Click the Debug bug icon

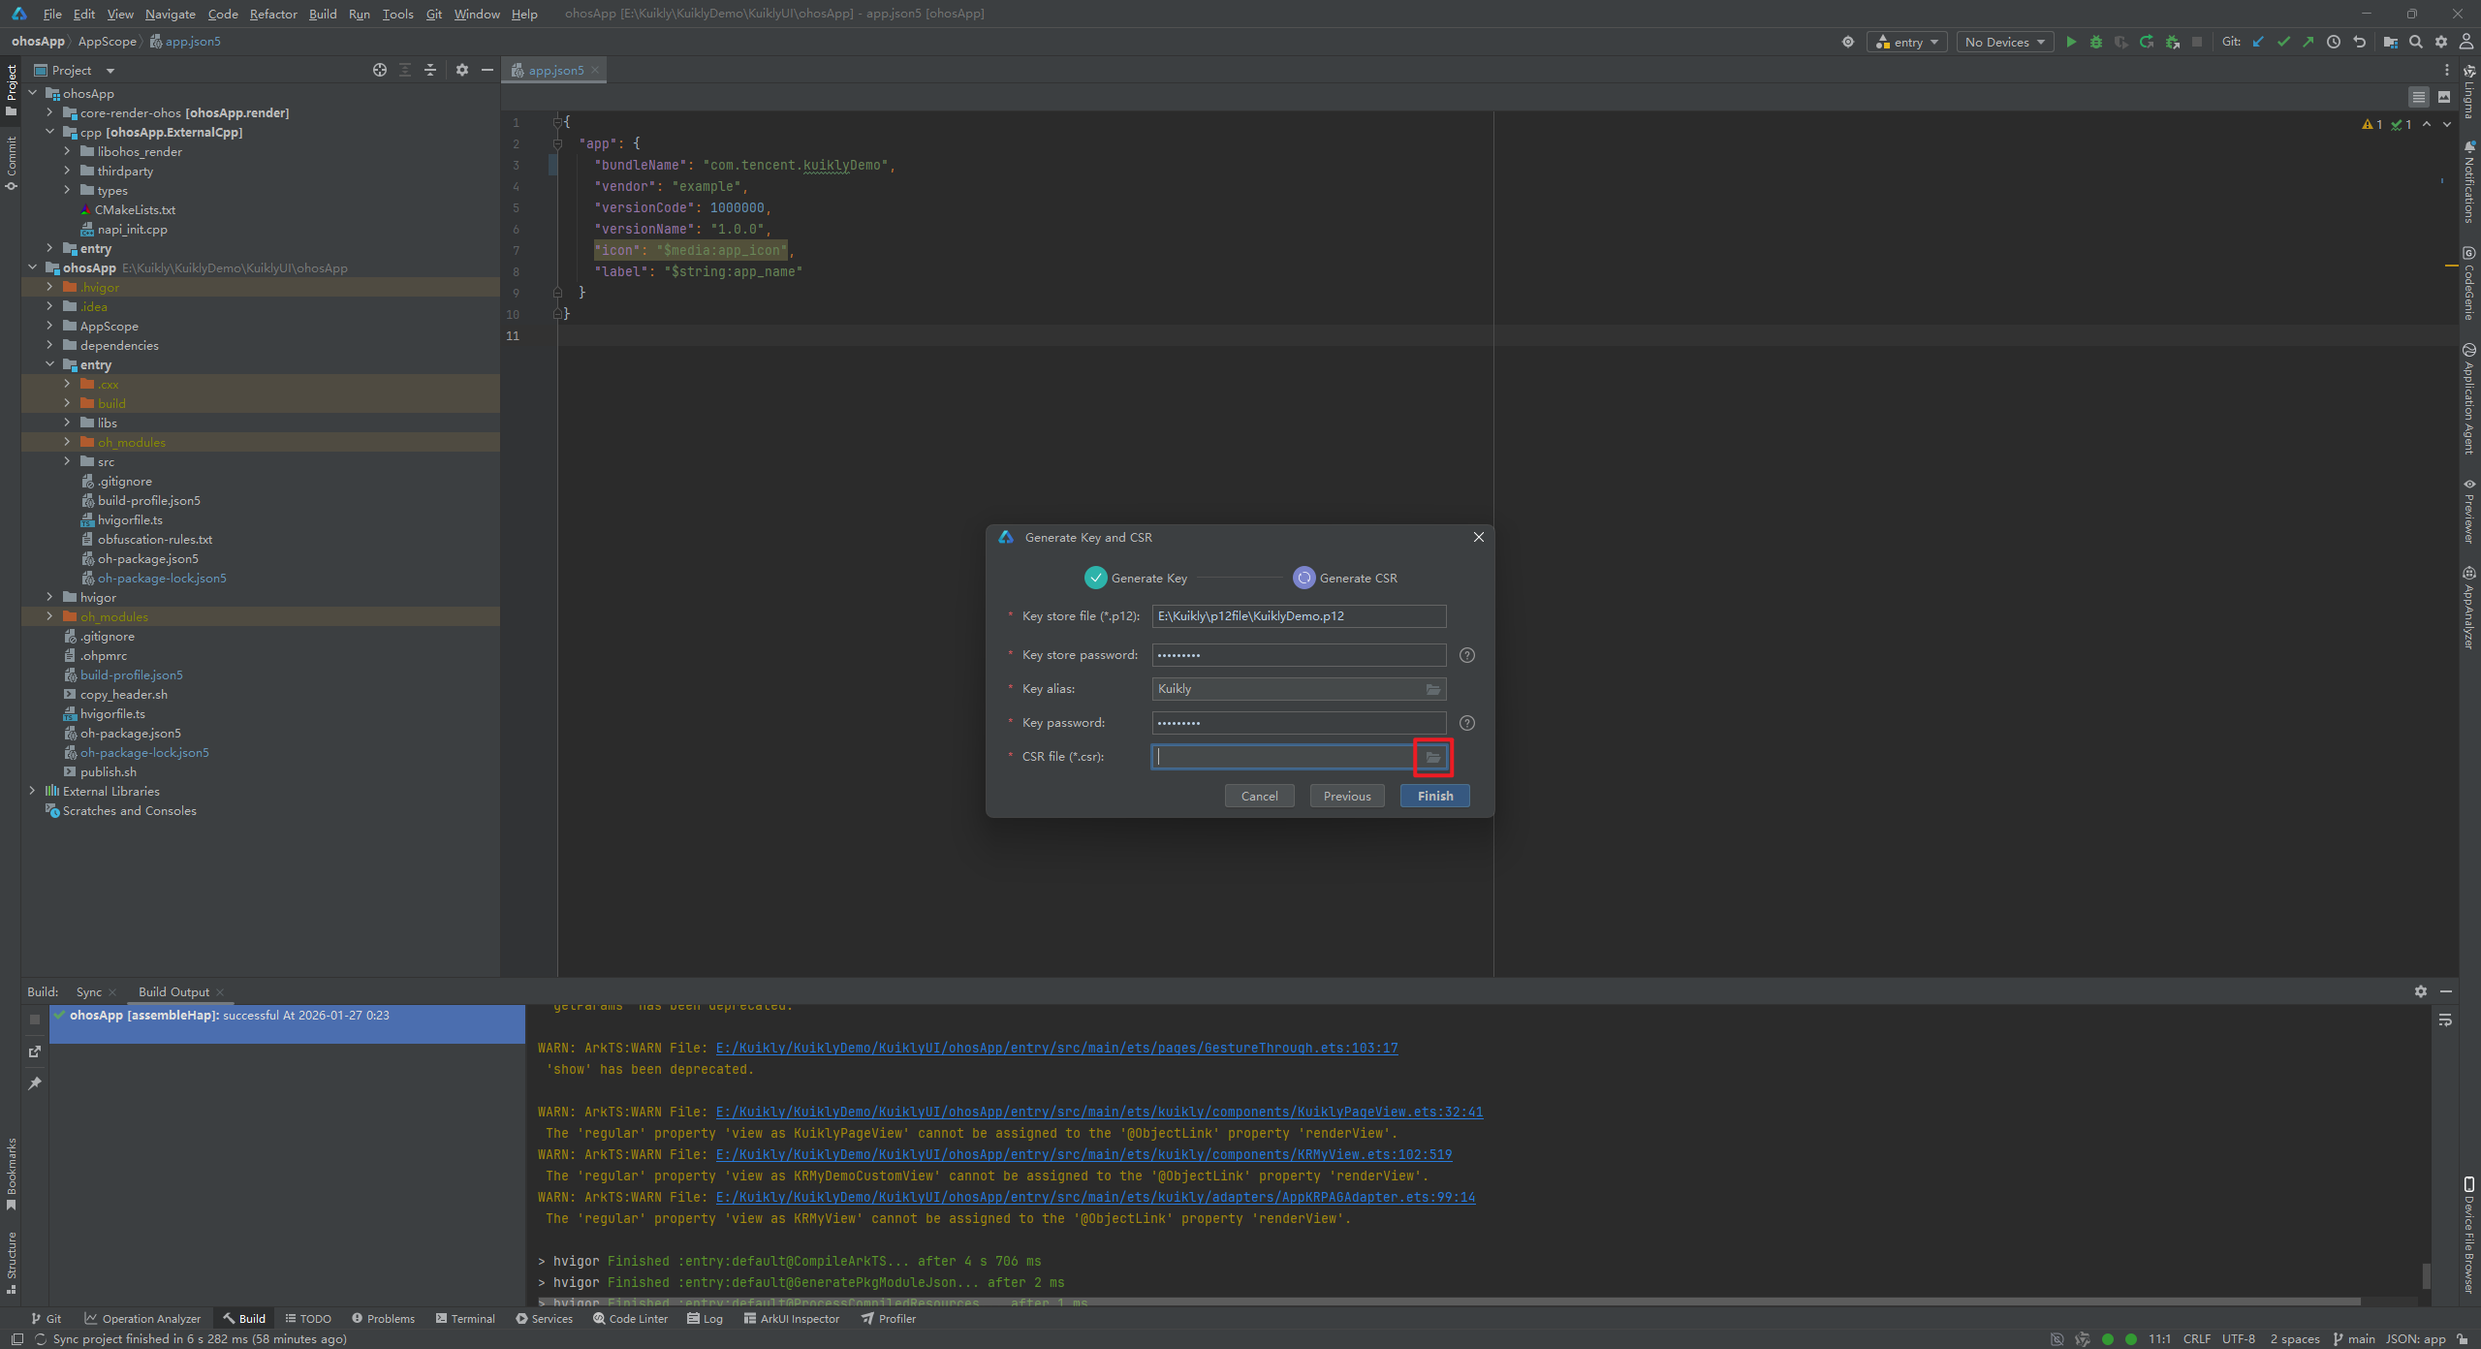click(x=2096, y=42)
